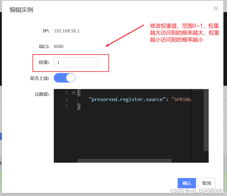
Task: Click the IP label
Action: [x=46, y=31]
